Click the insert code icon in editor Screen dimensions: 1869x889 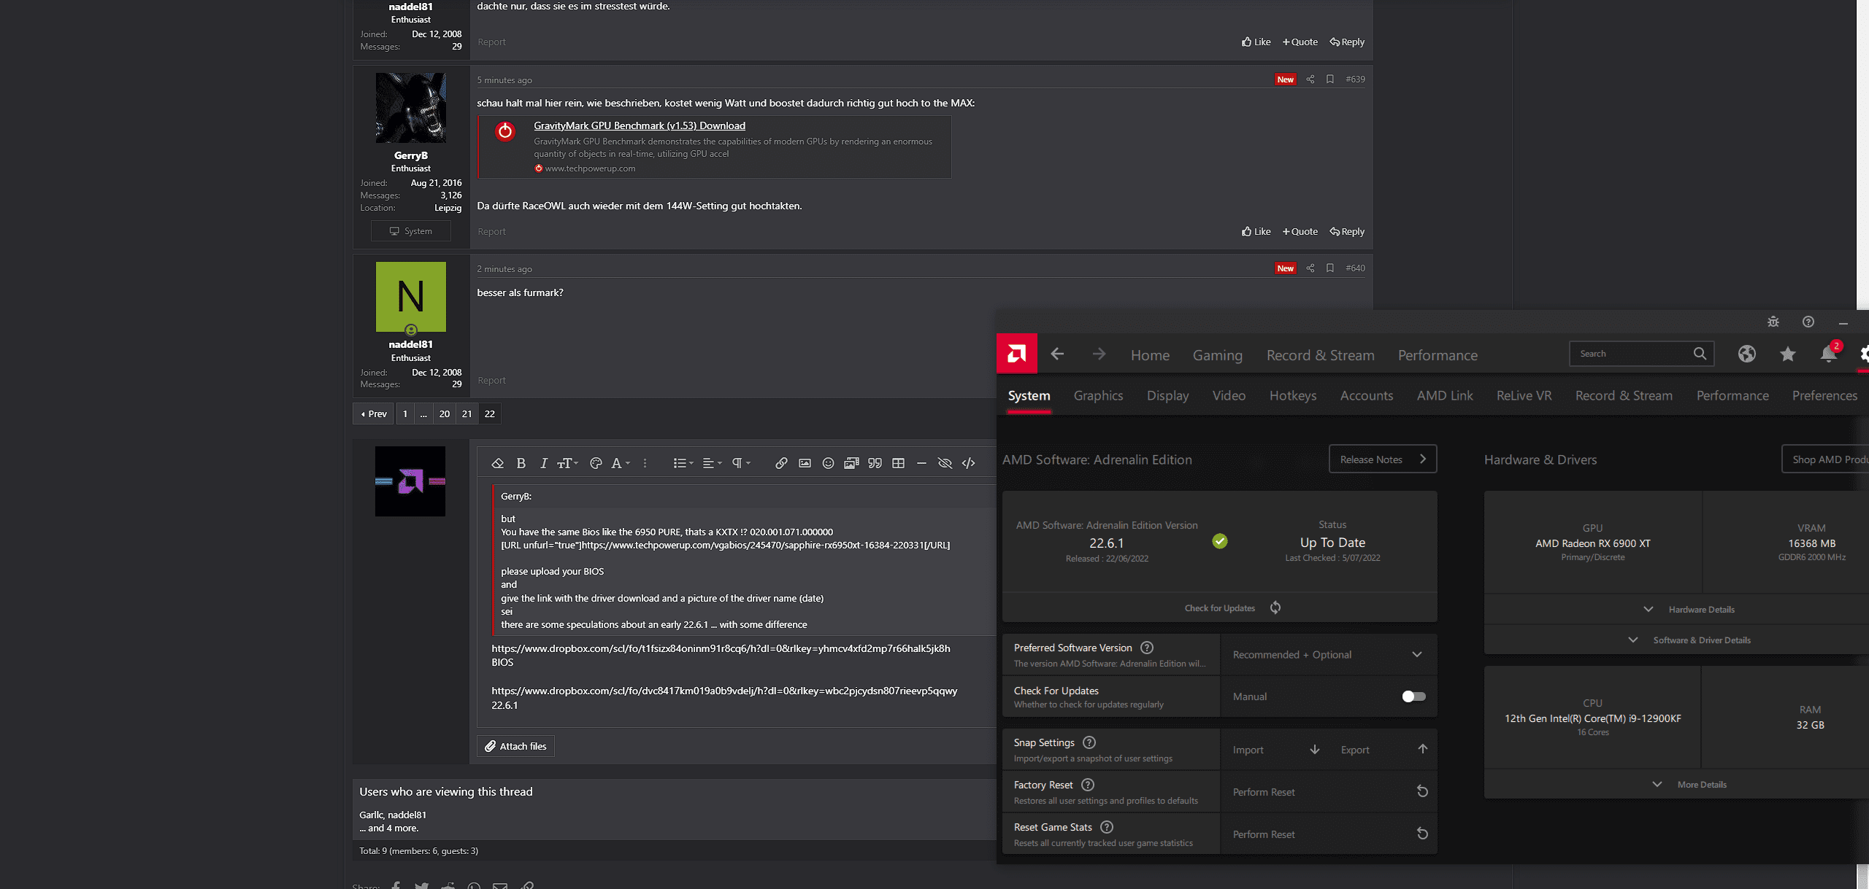tap(968, 463)
